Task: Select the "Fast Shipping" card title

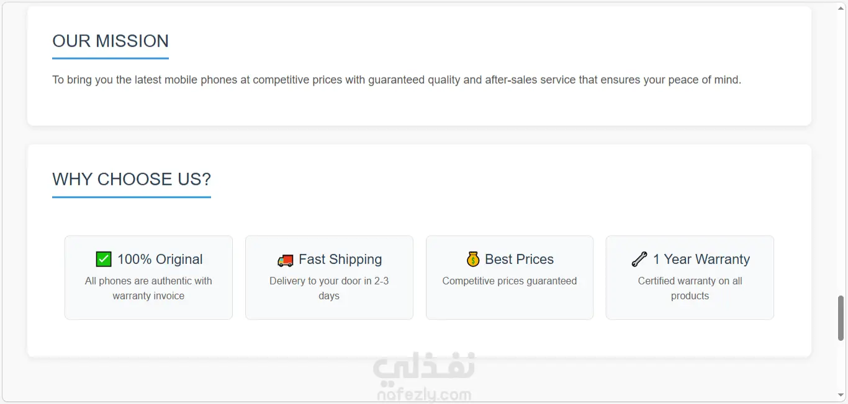Action: 340,259
